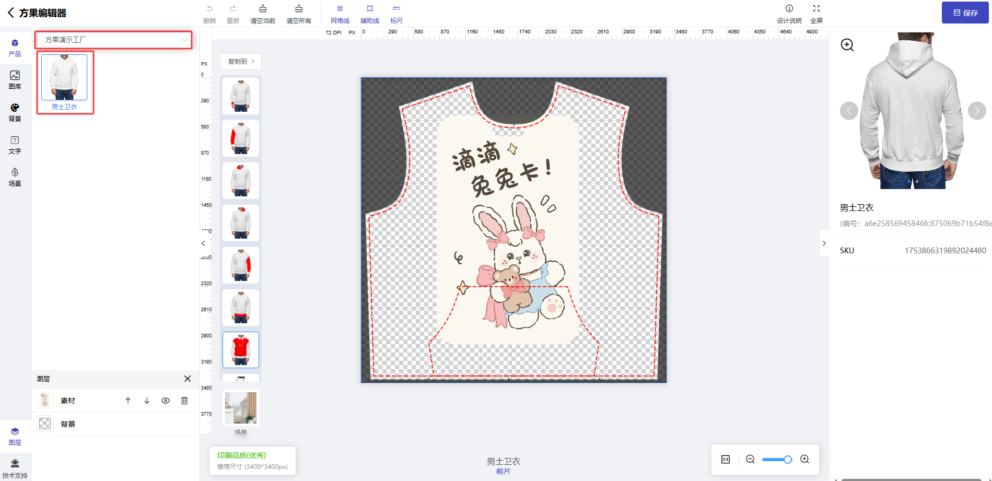
Task: Zoom out the canvas
Action: (750, 459)
